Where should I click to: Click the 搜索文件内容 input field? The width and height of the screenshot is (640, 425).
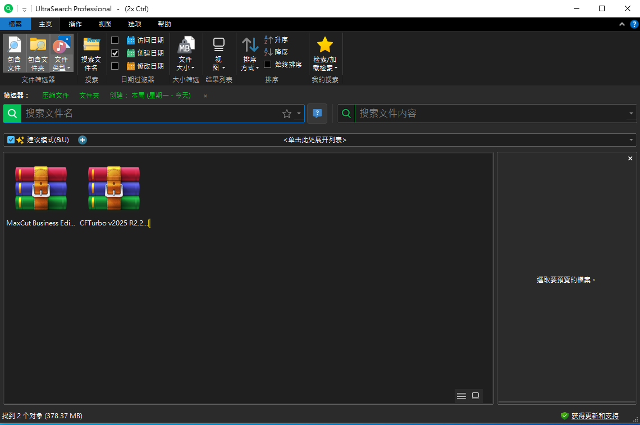click(491, 114)
